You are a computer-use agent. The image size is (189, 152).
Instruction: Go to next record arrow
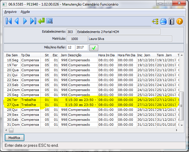point(25,21)
